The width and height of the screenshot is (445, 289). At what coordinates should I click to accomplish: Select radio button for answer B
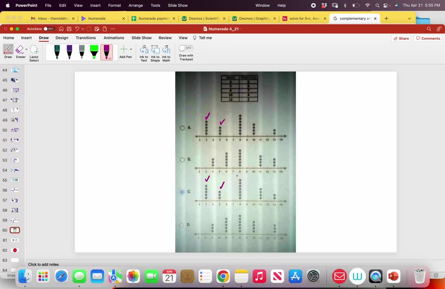click(182, 160)
